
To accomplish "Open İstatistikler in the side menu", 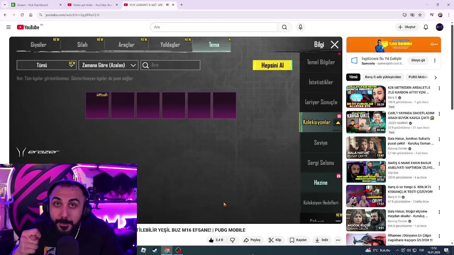I will pyautogui.click(x=321, y=82).
